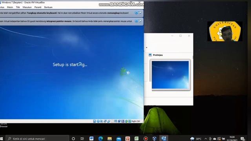Click the Setup is starting text
Viewport: 251px width, 141px height.
[x=70, y=65]
